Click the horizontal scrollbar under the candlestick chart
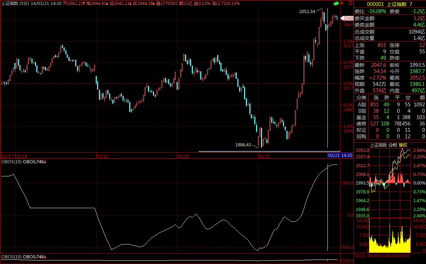The image size is (426, 264). (264, 152)
